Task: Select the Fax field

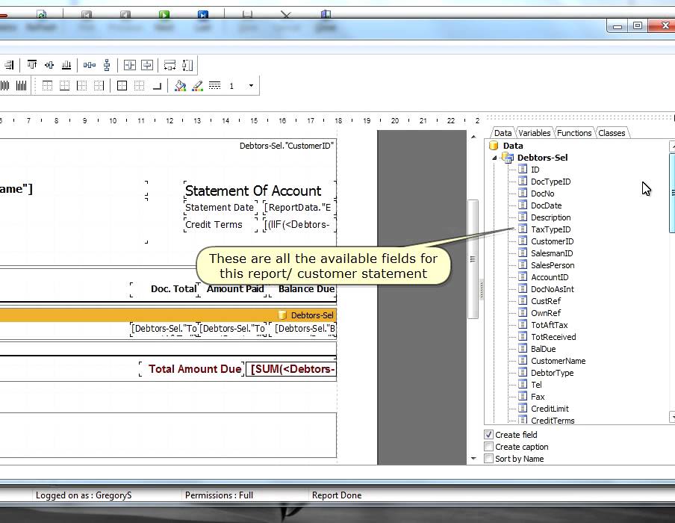Action: (x=538, y=397)
